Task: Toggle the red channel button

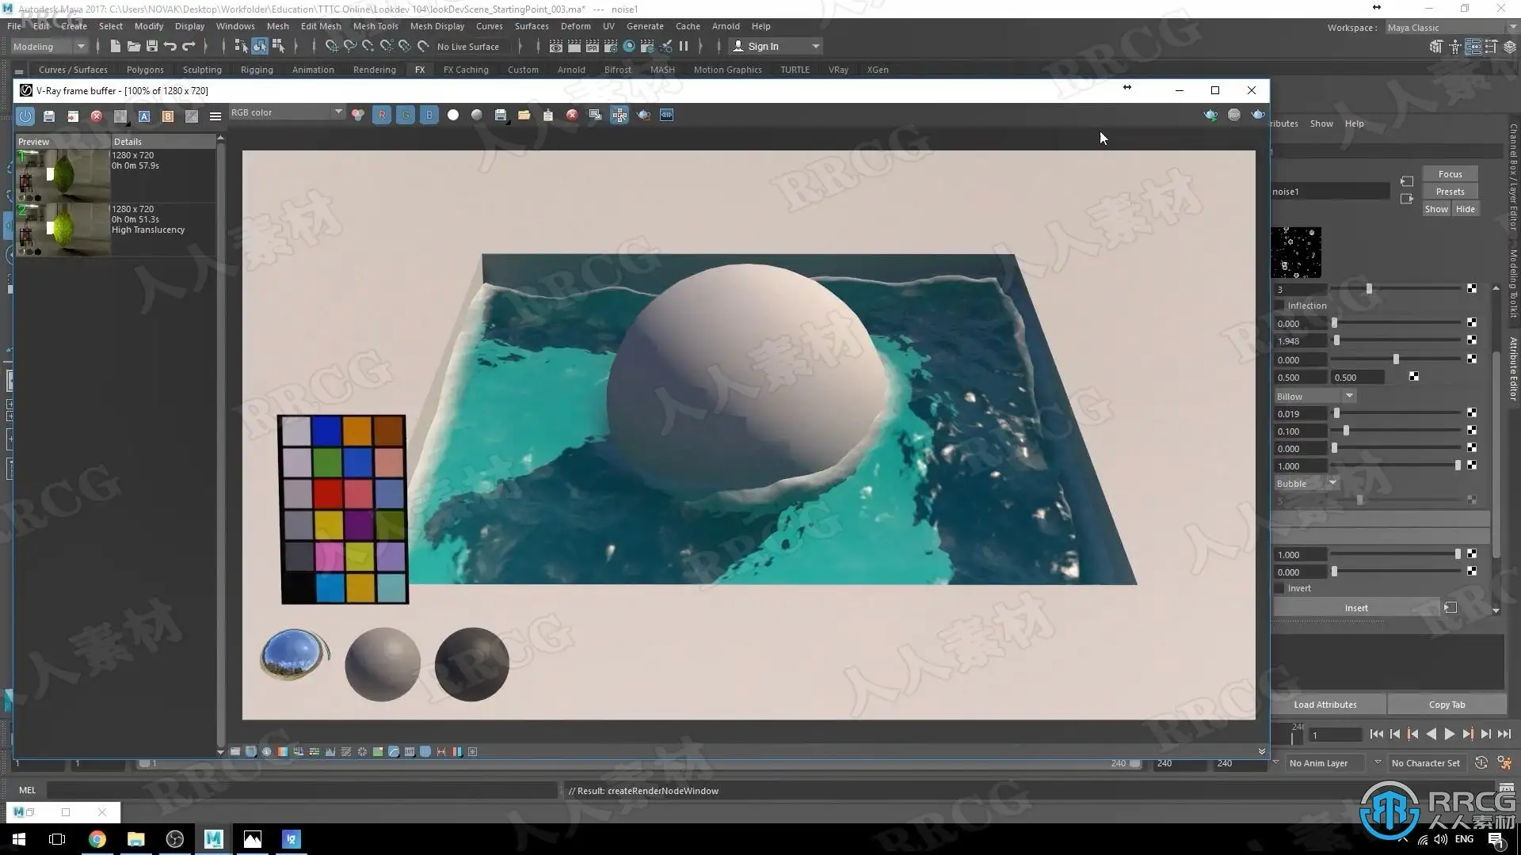Action: [382, 116]
